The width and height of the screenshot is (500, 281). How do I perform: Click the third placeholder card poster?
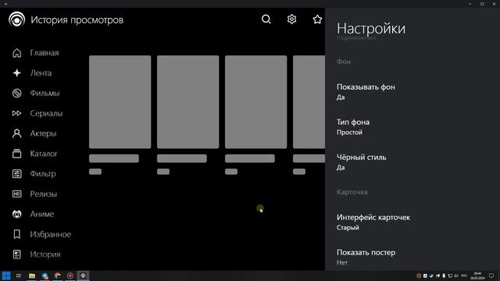click(255, 102)
